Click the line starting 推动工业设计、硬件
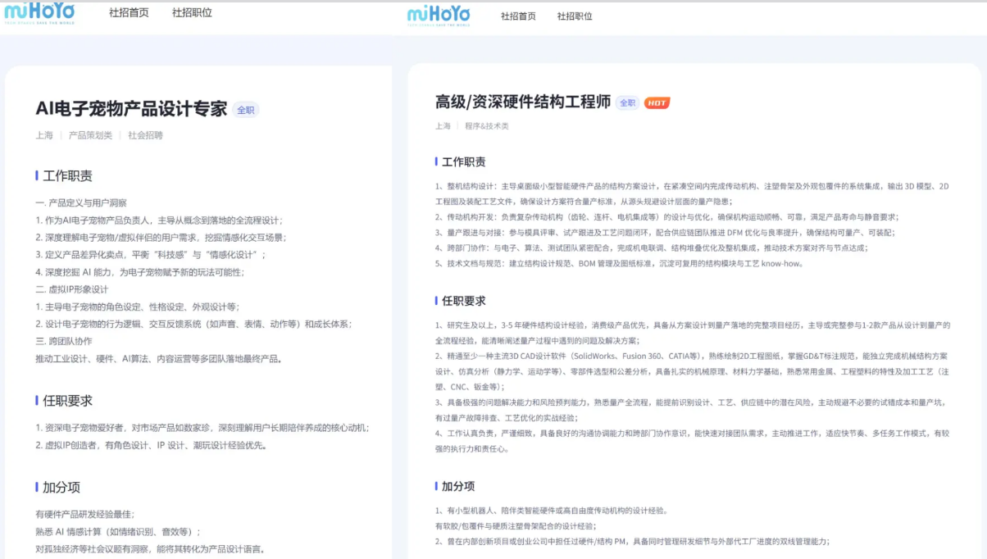Viewport: 987px width, 559px height. (x=159, y=358)
